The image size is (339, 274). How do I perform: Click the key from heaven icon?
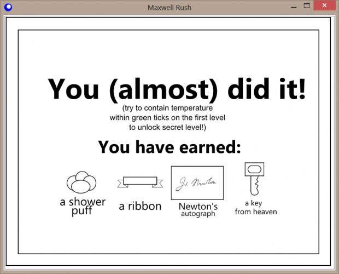[254, 179]
